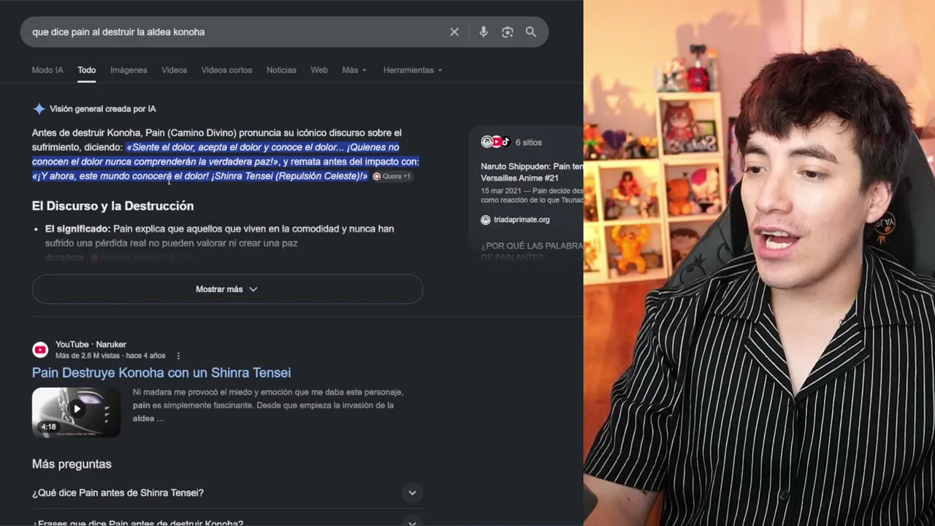
Task: Submit search with the magnifier icon
Action: pyautogui.click(x=531, y=32)
